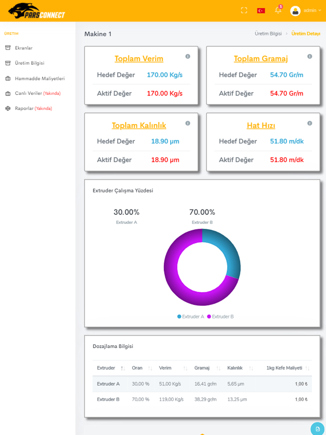326x435 pixels.
Task: Click the Toplam Verim title link
Action: click(x=139, y=59)
